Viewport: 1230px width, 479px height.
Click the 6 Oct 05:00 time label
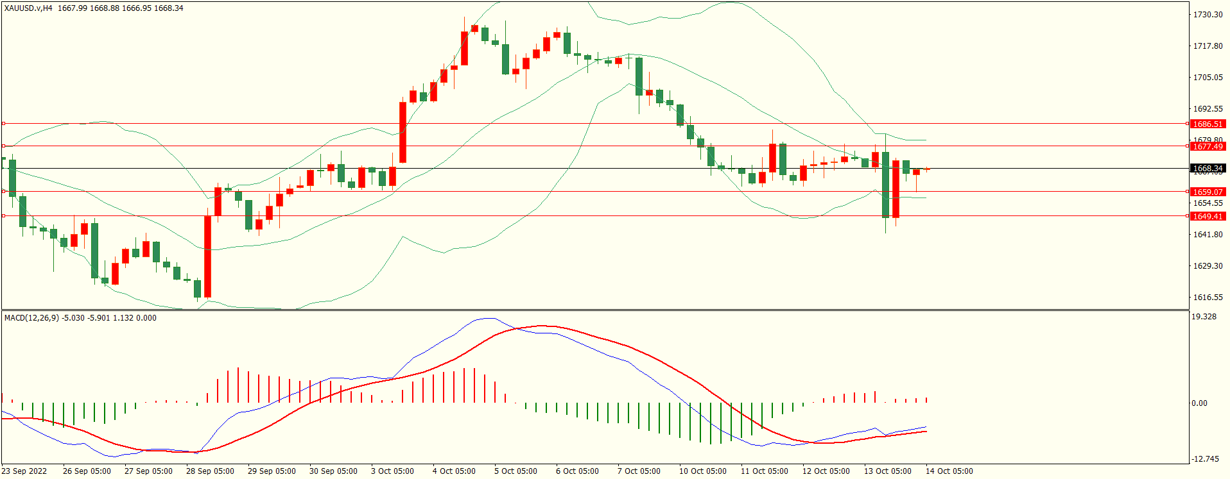[577, 471]
